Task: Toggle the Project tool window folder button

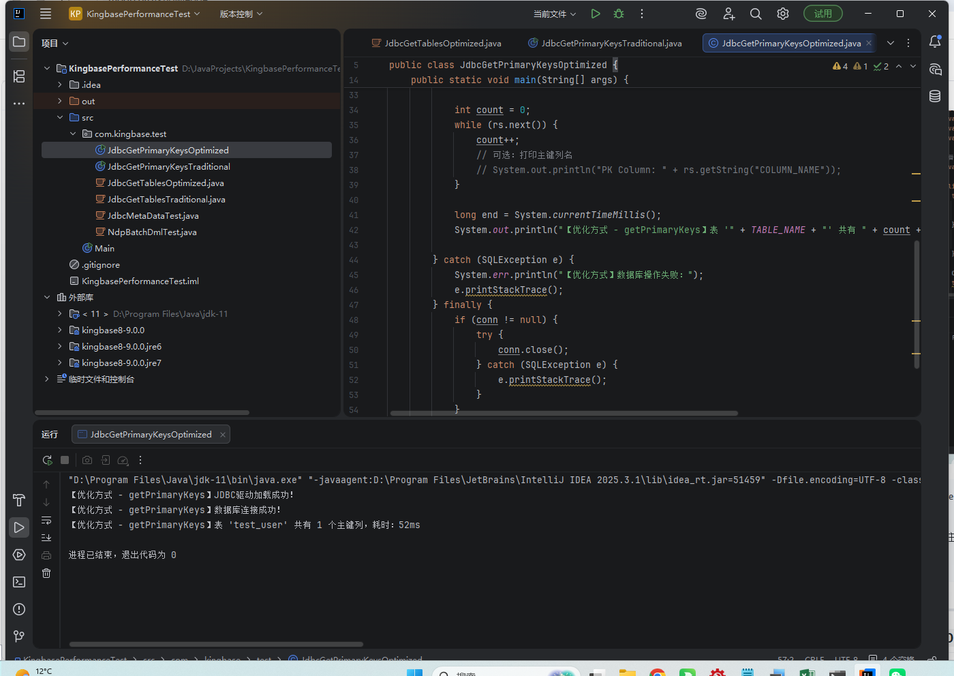Action: (19, 42)
